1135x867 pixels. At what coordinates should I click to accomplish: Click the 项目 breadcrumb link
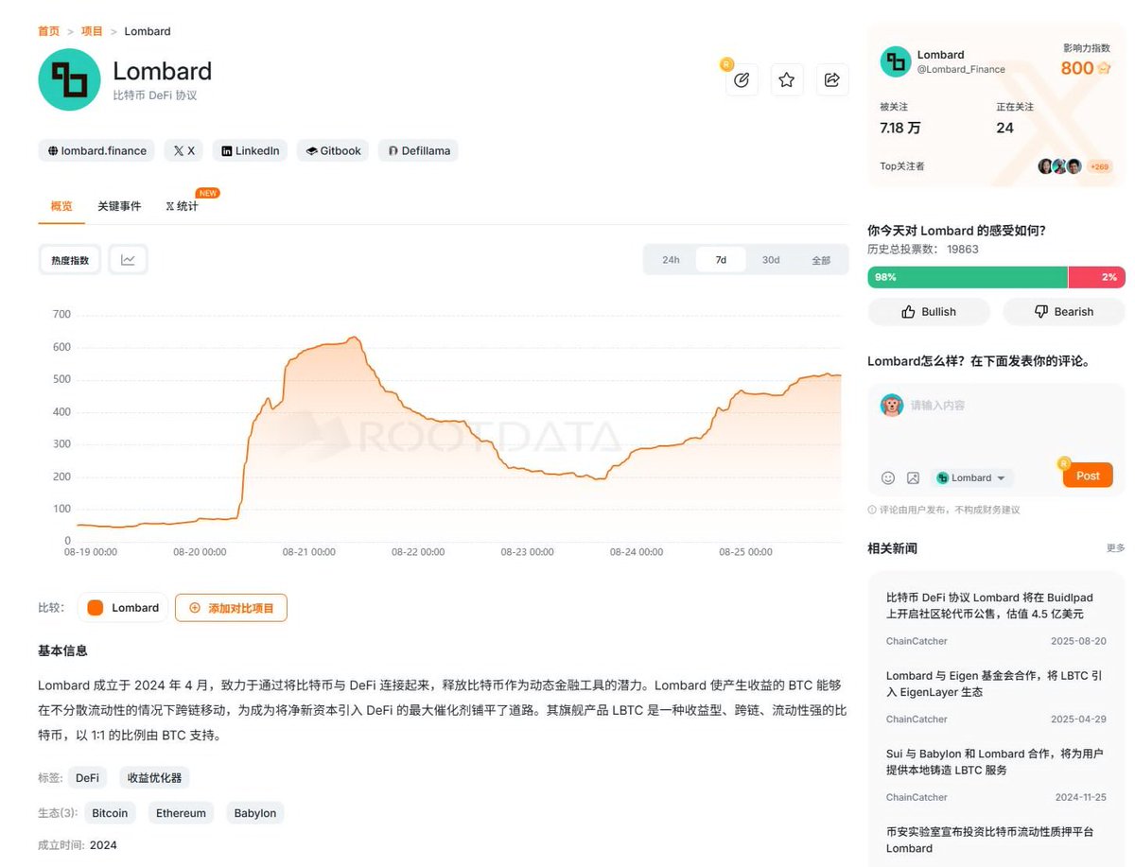(x=92, y=31)
